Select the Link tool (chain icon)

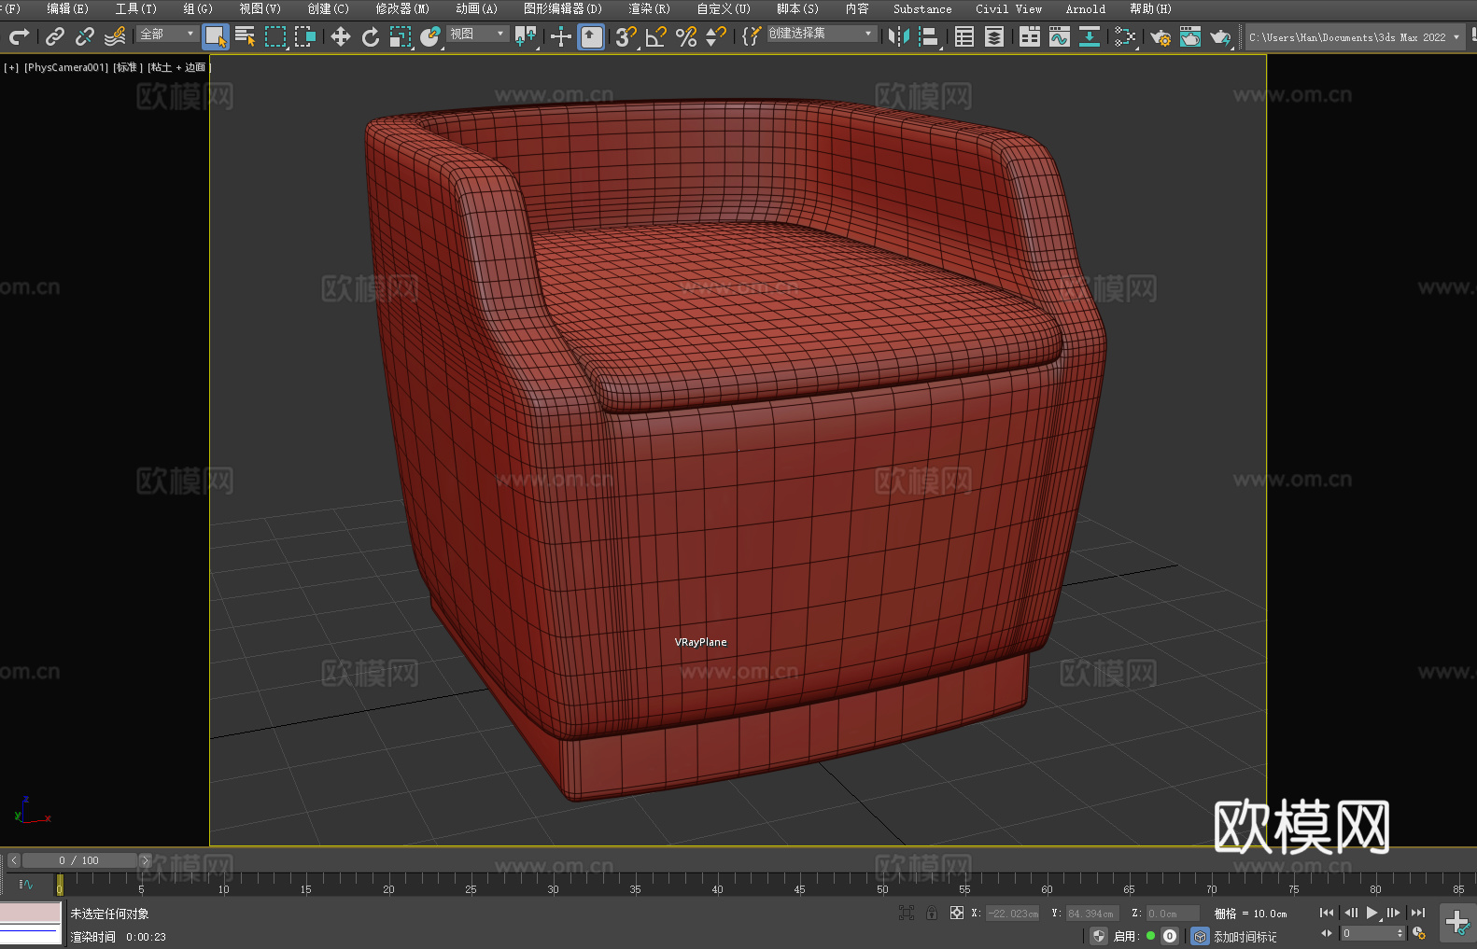[55, 36]
